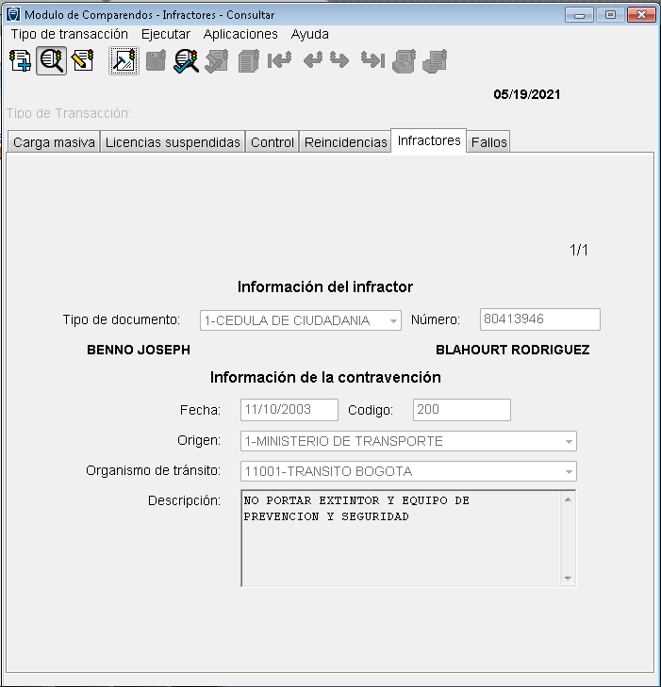Image resolution: width=661 pixels, height=687 pixels.
Task: Click the execute query toolbar icon
Action: [124, 61]
